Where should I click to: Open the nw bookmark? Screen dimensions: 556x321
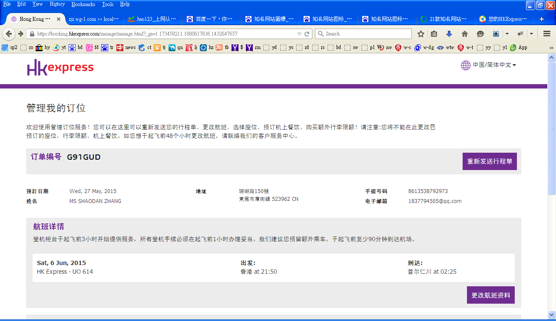coord(385,48)
